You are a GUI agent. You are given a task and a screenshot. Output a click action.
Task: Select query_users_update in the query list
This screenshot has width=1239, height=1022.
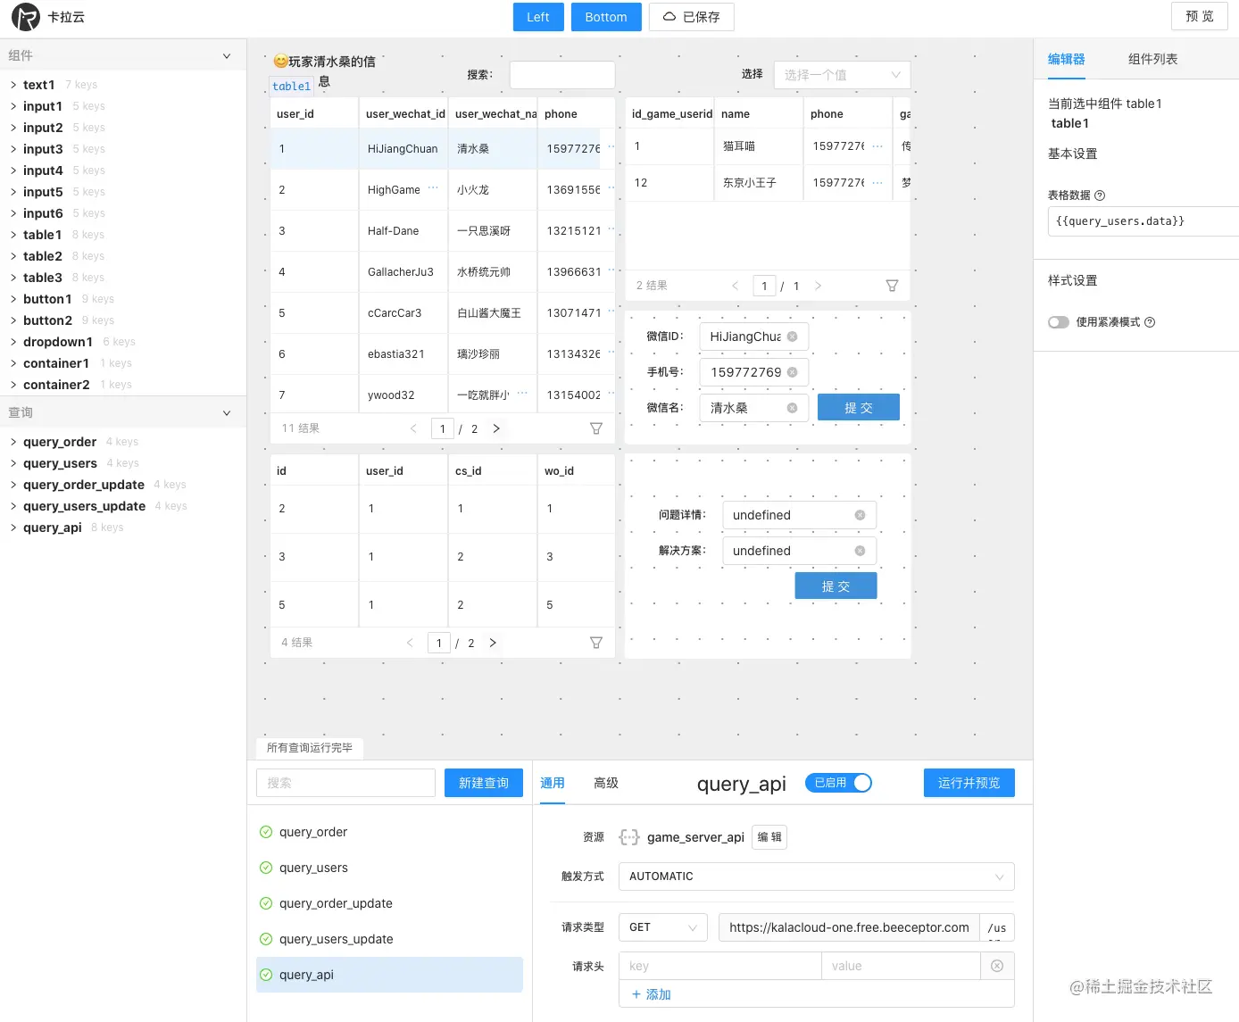tap(389, 939)
